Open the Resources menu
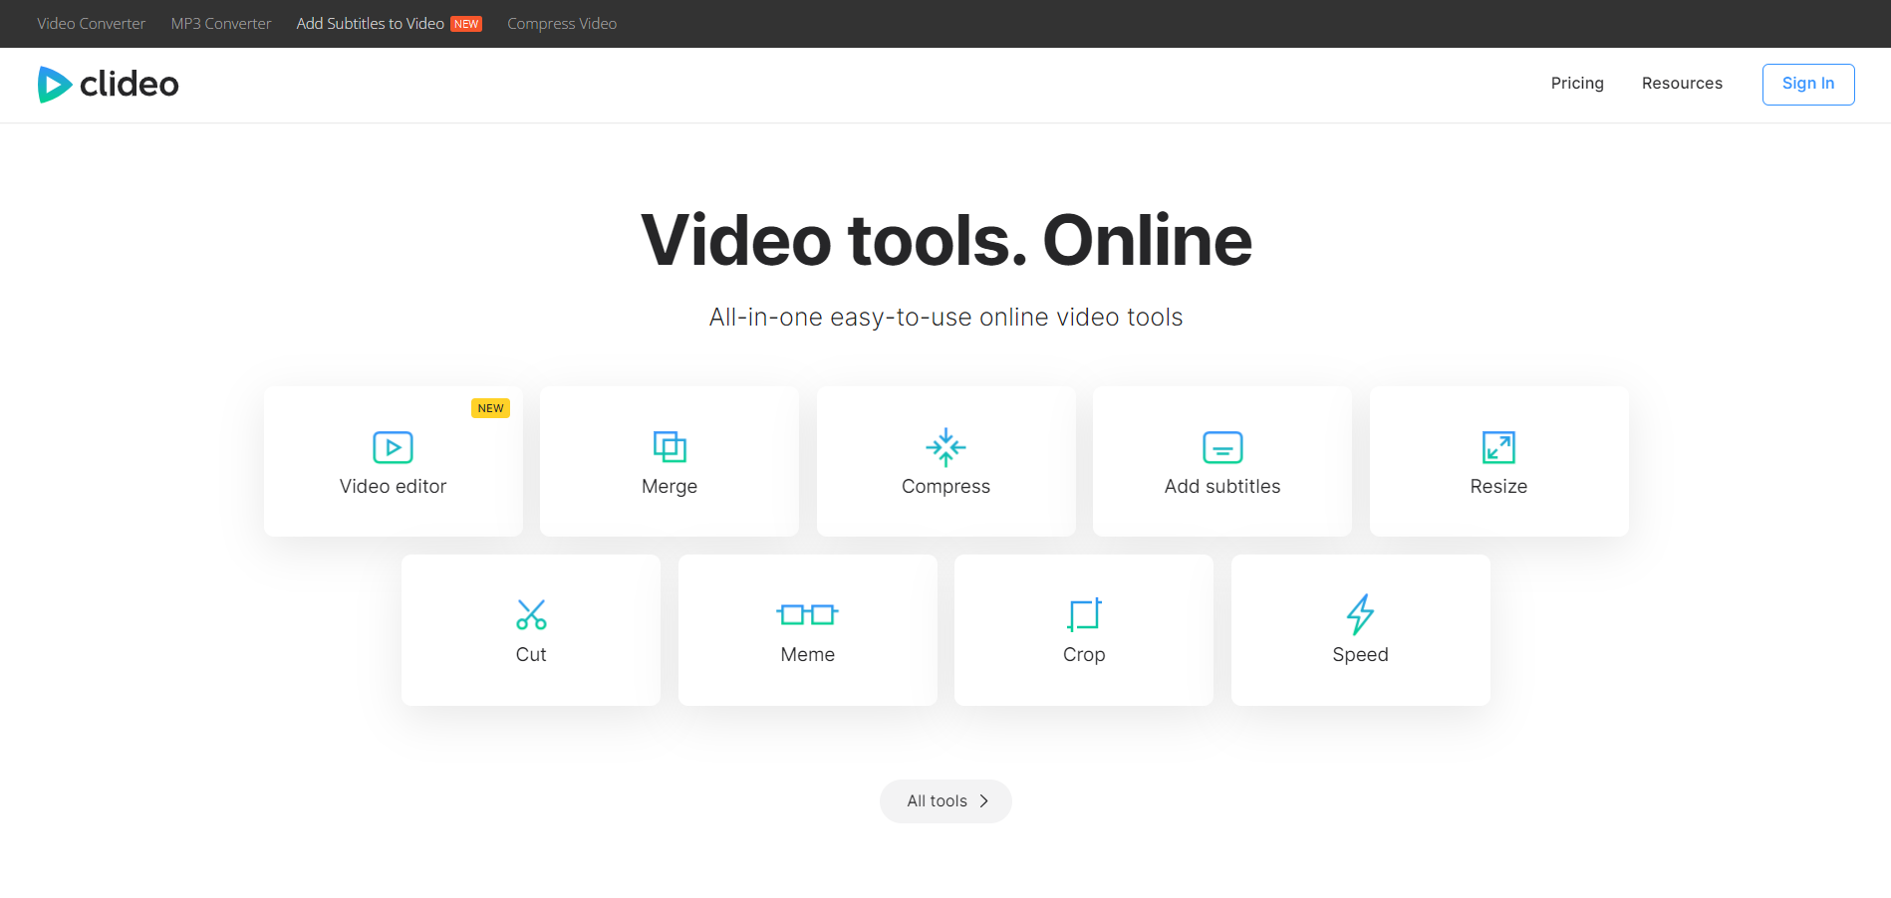Screen dimensions: 1891x898 pyautogui.click(x=1682, y=84)
